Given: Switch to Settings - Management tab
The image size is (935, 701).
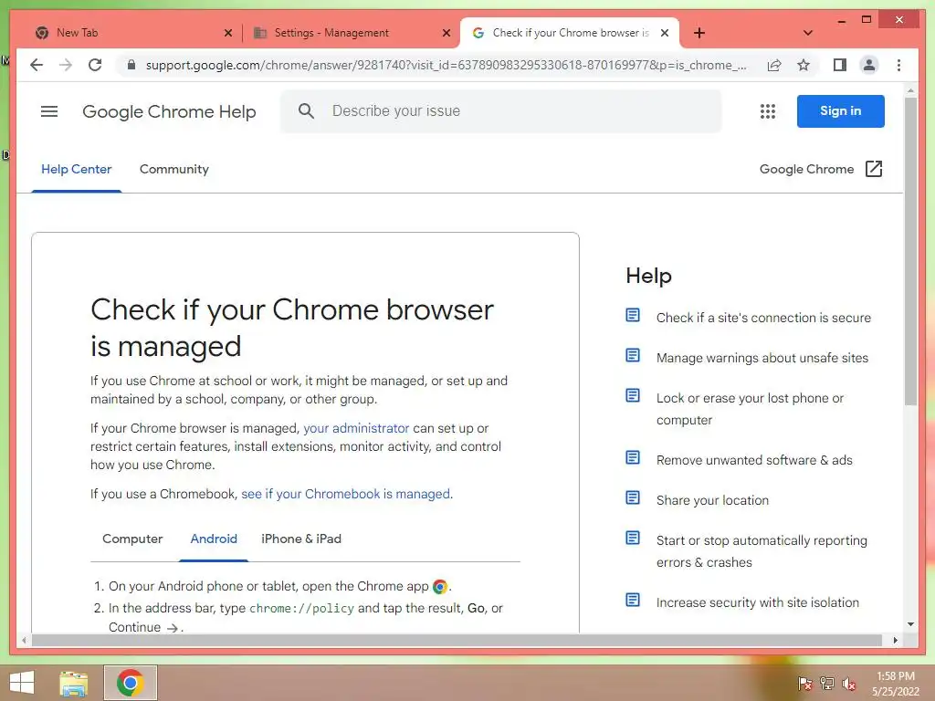Looking at the screenshot, I should (x=351, y=33).
